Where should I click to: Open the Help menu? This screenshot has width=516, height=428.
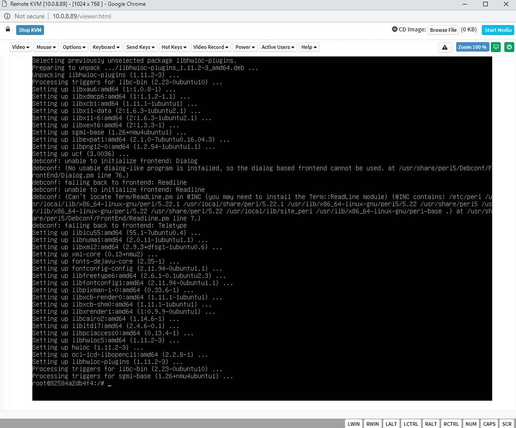tap(309, 47)
